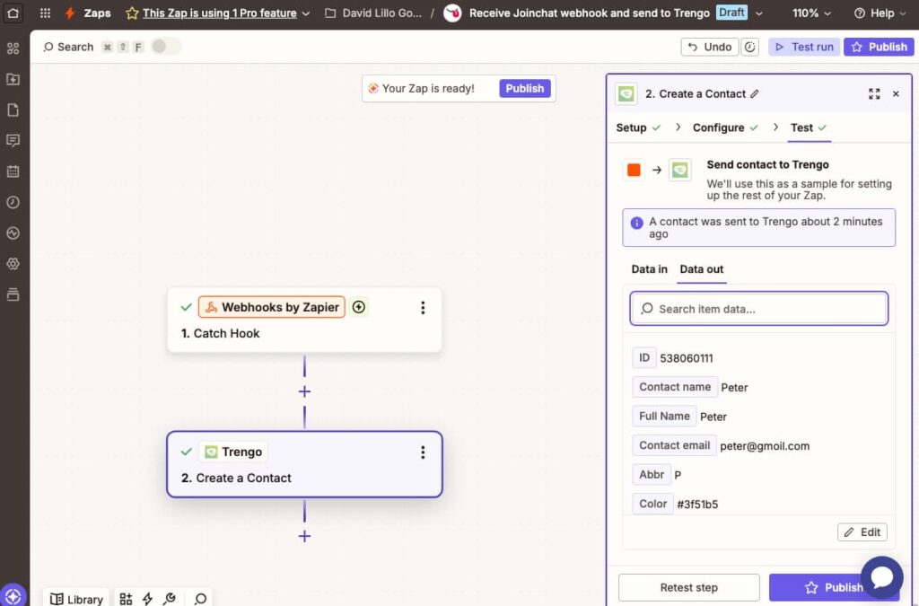The image size is (919, 606).
Task: Click the Undo button
Action: [709, 47]
